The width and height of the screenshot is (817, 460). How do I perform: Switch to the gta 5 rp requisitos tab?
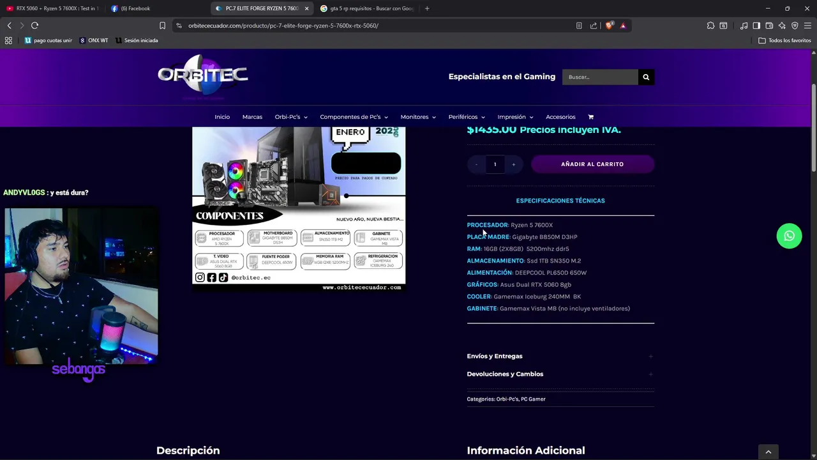coord(366,8)
